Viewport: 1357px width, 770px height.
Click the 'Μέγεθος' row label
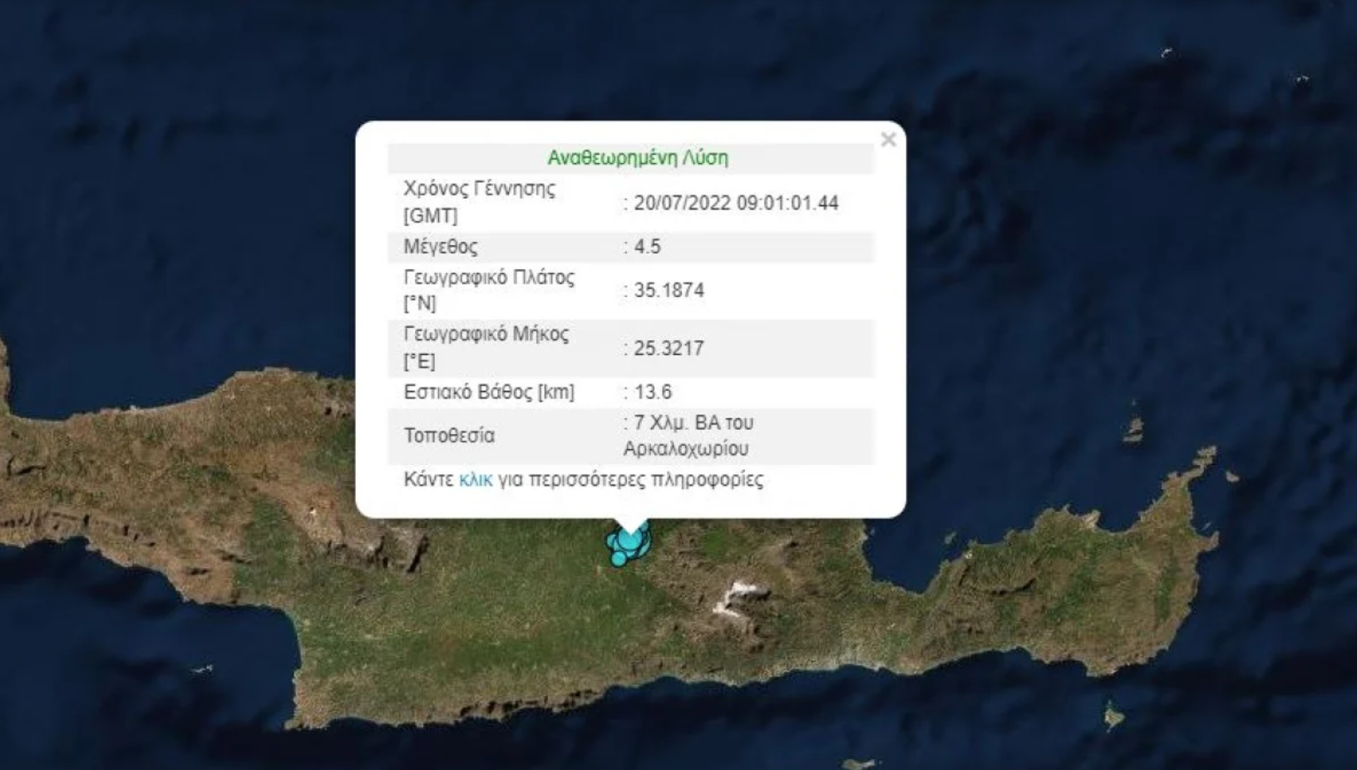coord(441,247)
